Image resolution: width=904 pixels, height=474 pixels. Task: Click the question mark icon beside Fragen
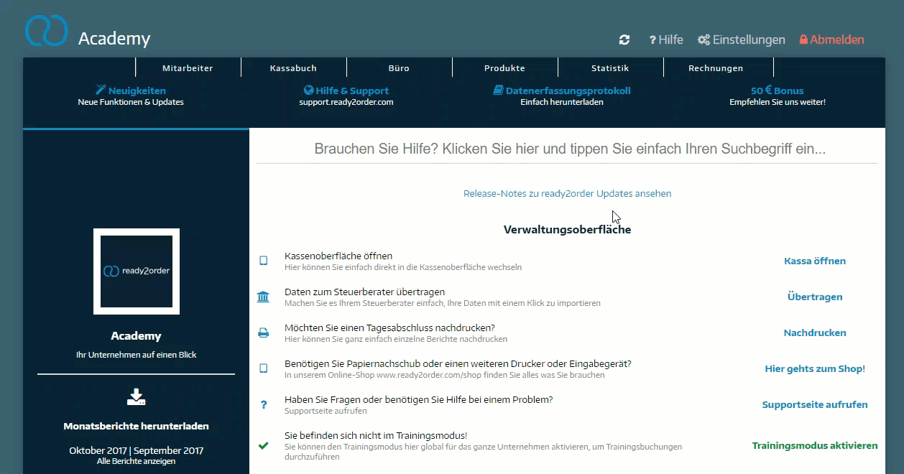[263, 405]
